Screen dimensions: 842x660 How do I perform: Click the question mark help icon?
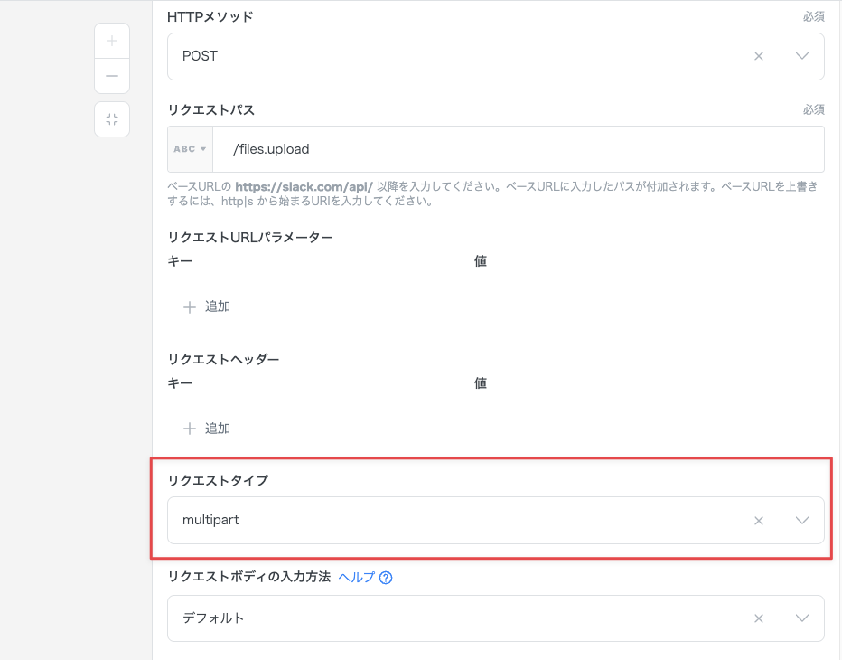click(x=386, y=578)
